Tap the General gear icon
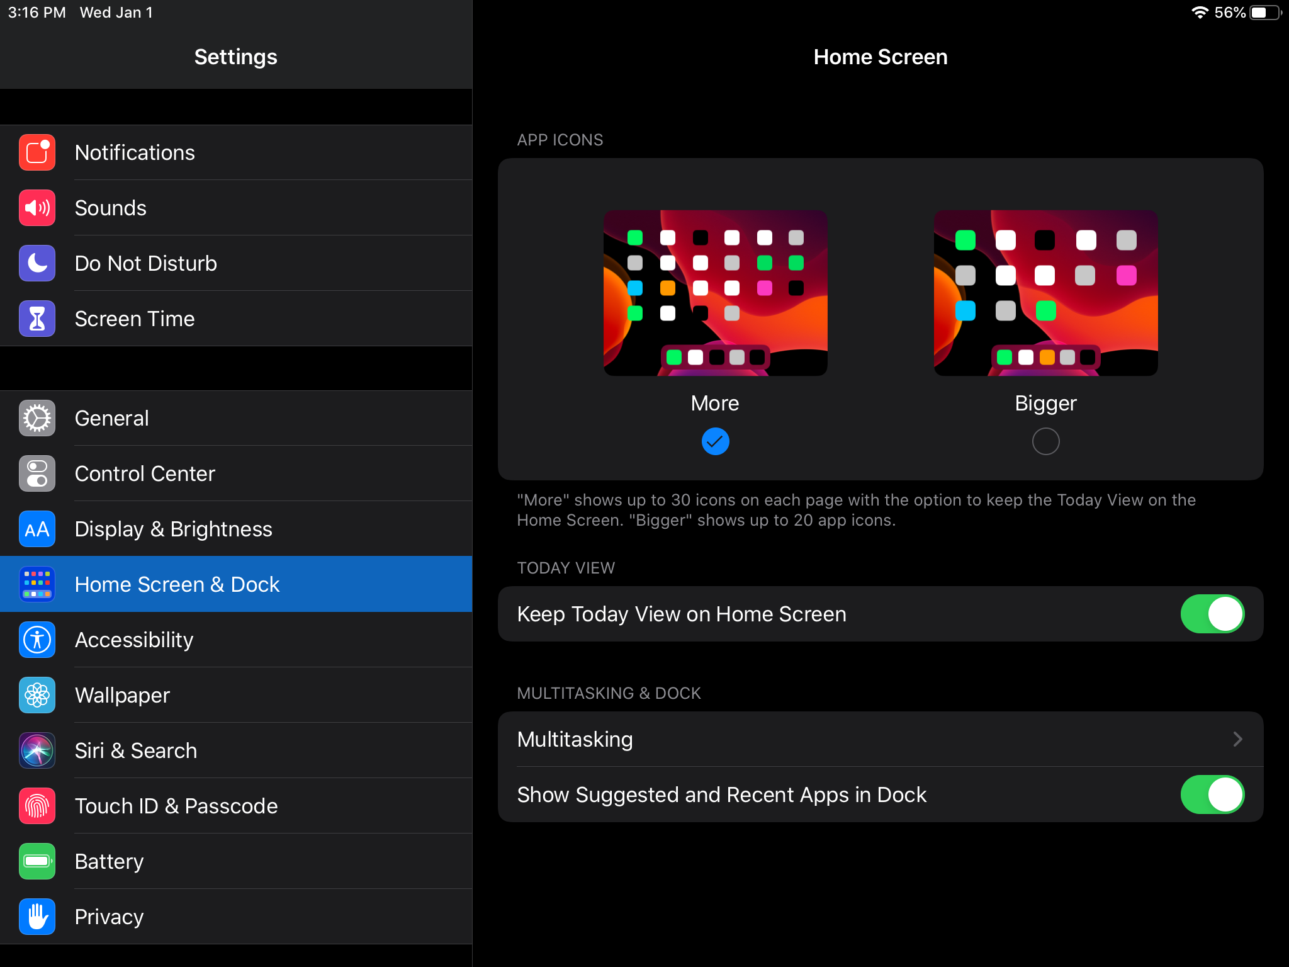The image size is (1289, 967). point(37,419)
